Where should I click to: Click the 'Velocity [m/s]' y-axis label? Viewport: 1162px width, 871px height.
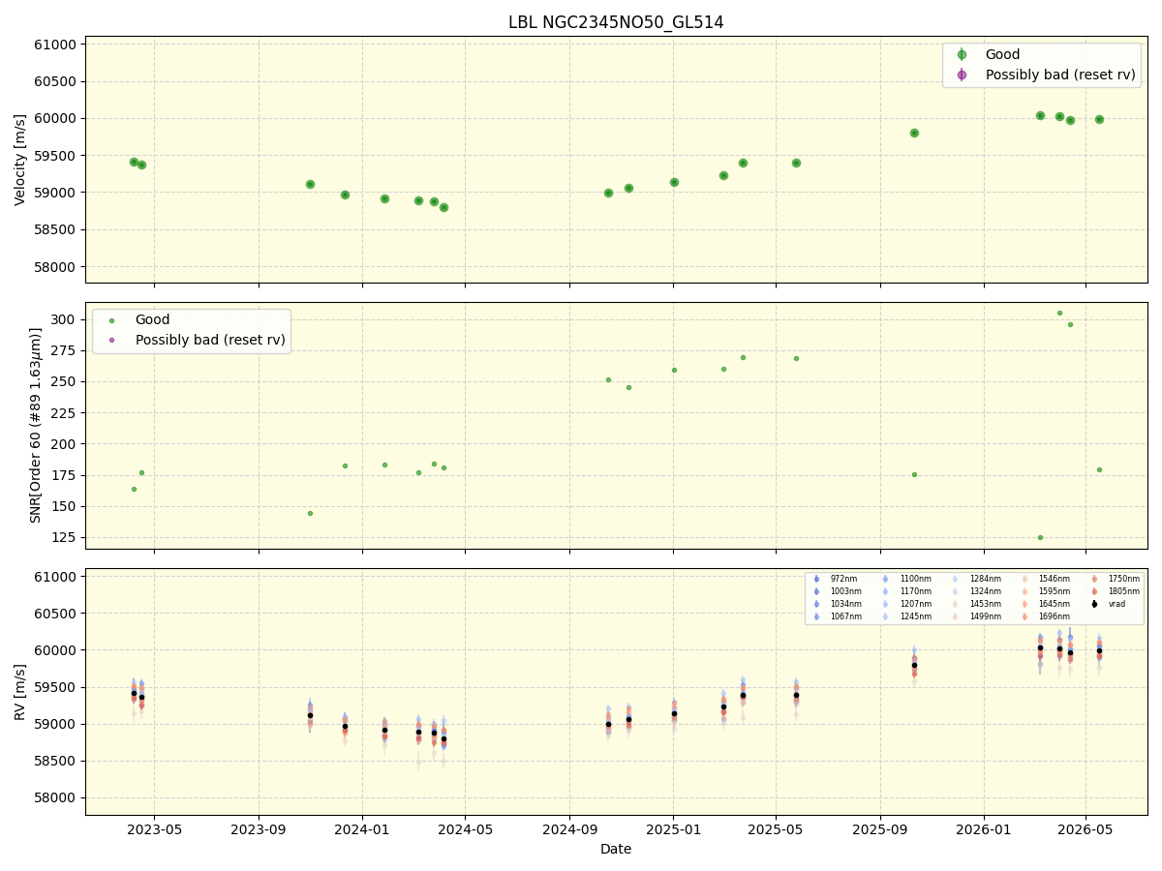20,160
